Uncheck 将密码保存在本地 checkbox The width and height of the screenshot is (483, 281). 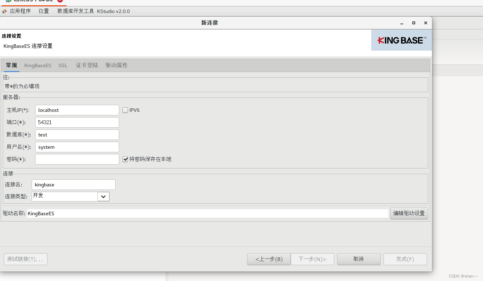pos(125,159)
